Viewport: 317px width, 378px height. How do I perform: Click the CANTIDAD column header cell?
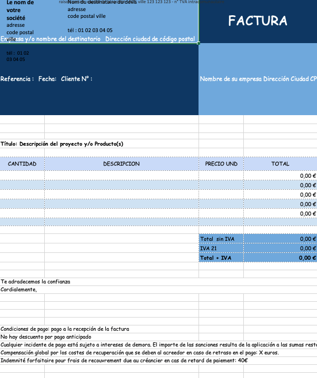[x=22, y=164]
